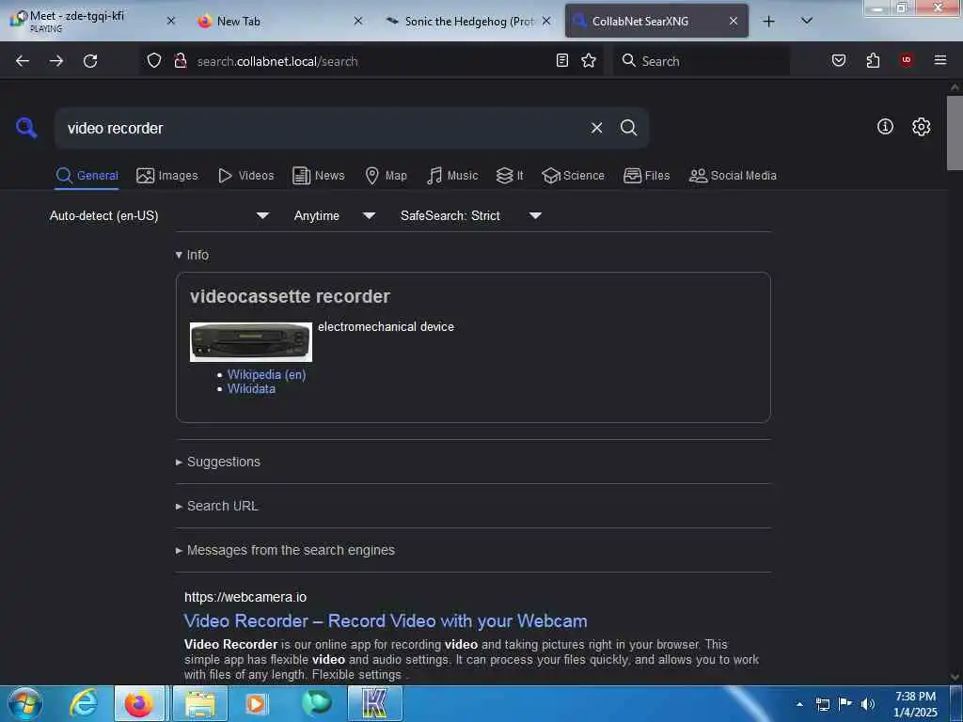Open SearXNG preferences gear icon
The height and width of the screenshot is (722, 963).
tap(922, 127)
